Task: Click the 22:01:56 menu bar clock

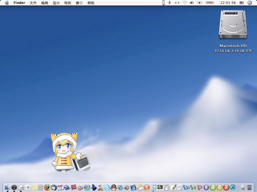Action: (228, 3)
